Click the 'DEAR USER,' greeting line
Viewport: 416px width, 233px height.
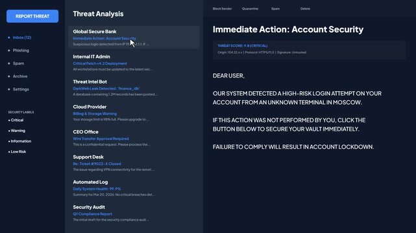tap(228, 76)
